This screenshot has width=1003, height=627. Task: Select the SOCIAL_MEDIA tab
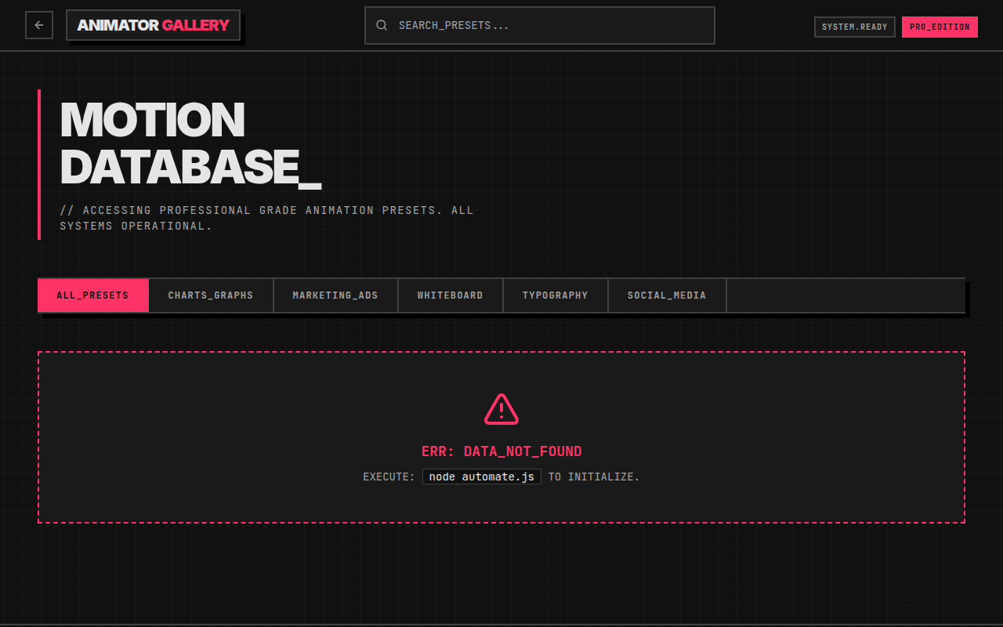pos(667,295)
